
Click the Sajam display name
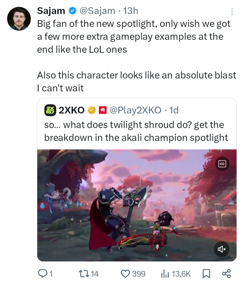(x=51, y=11)
